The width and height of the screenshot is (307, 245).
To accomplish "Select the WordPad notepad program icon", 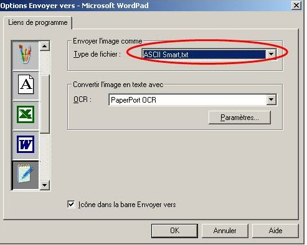I will click(26, 175).
